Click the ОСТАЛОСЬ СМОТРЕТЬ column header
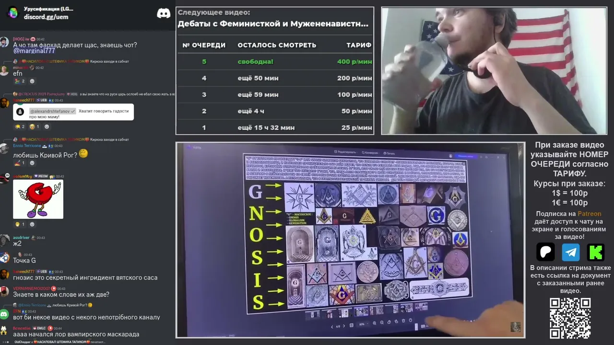 [x=277, y=45]
